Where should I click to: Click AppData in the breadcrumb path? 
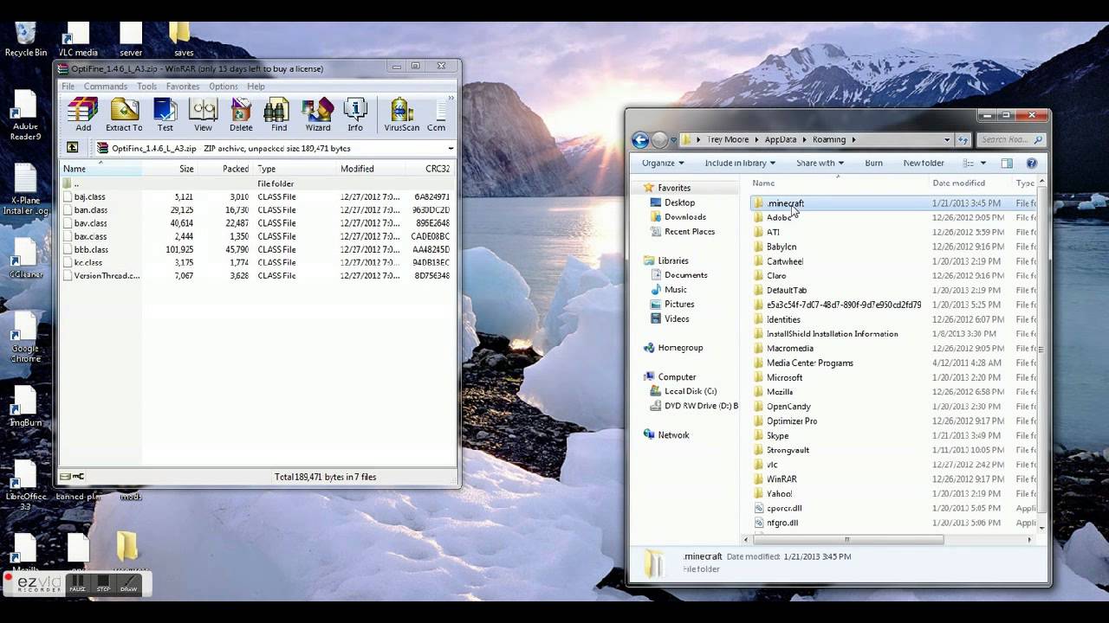[x=781, y=139]
